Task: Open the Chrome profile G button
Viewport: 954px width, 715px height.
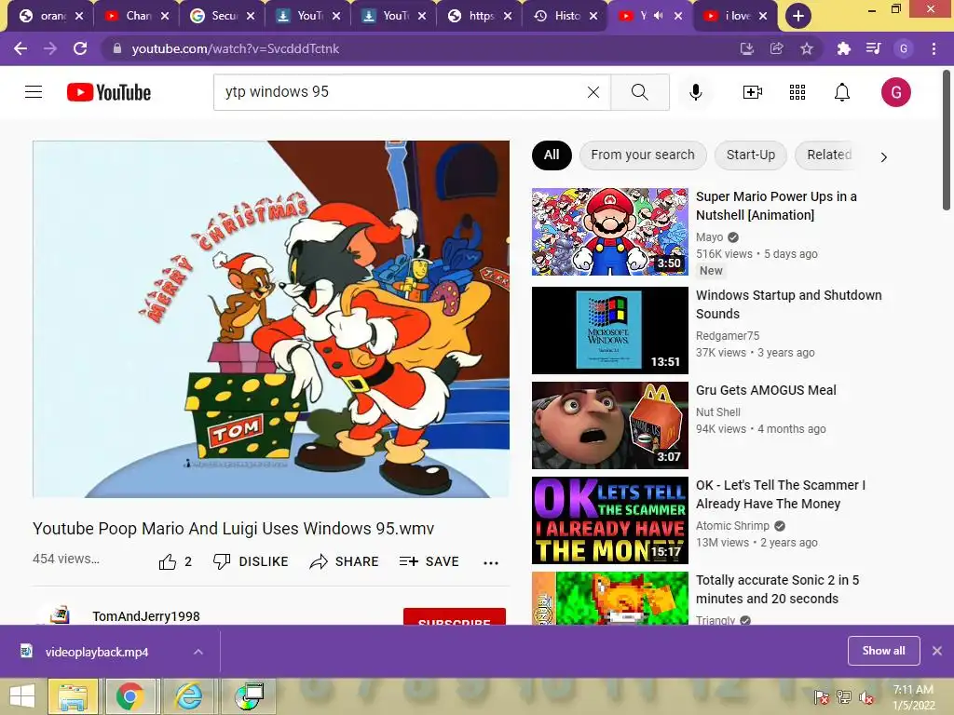Action: coord(904,48)
